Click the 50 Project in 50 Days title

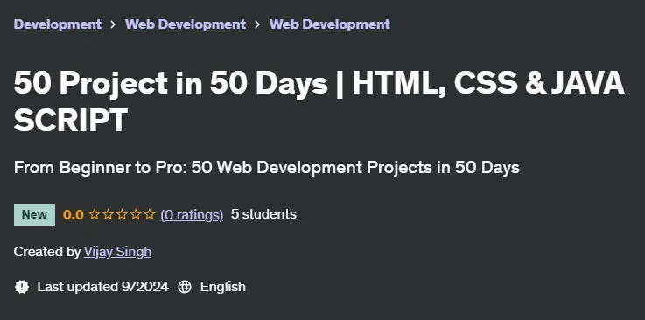tap(319, 101)
